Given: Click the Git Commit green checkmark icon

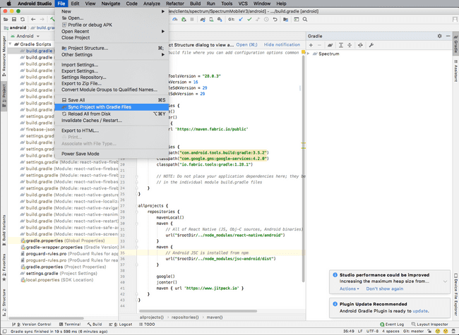Looking at the screenshot, I should [249, 19].
